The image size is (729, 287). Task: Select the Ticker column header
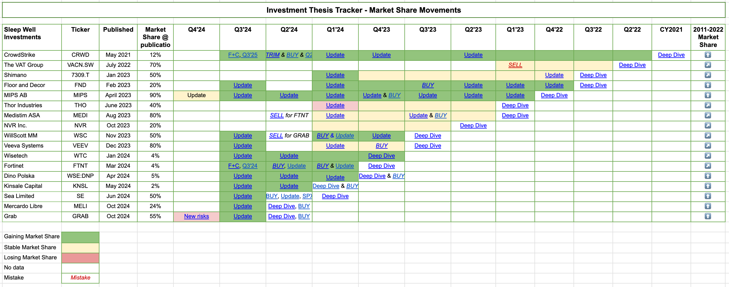coord(80,37)
